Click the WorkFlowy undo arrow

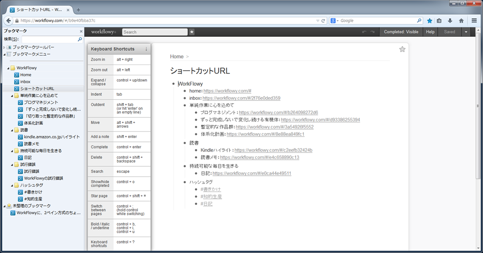tap(364, 32)
